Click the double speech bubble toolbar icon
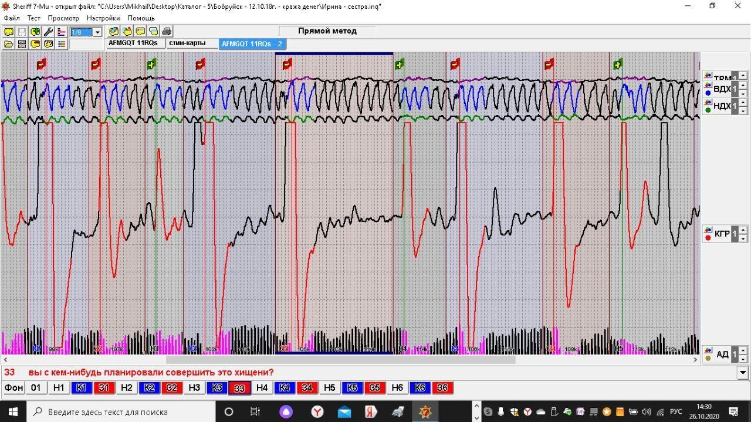 (x=154, y=31)
